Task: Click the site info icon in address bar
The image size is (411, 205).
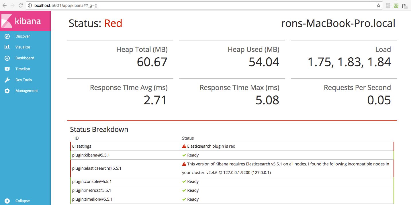Action: 30,5
